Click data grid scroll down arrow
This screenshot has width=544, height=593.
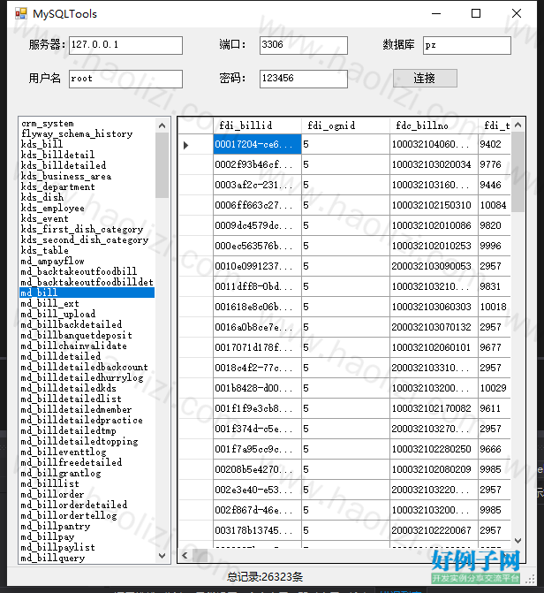pos(518,541)
